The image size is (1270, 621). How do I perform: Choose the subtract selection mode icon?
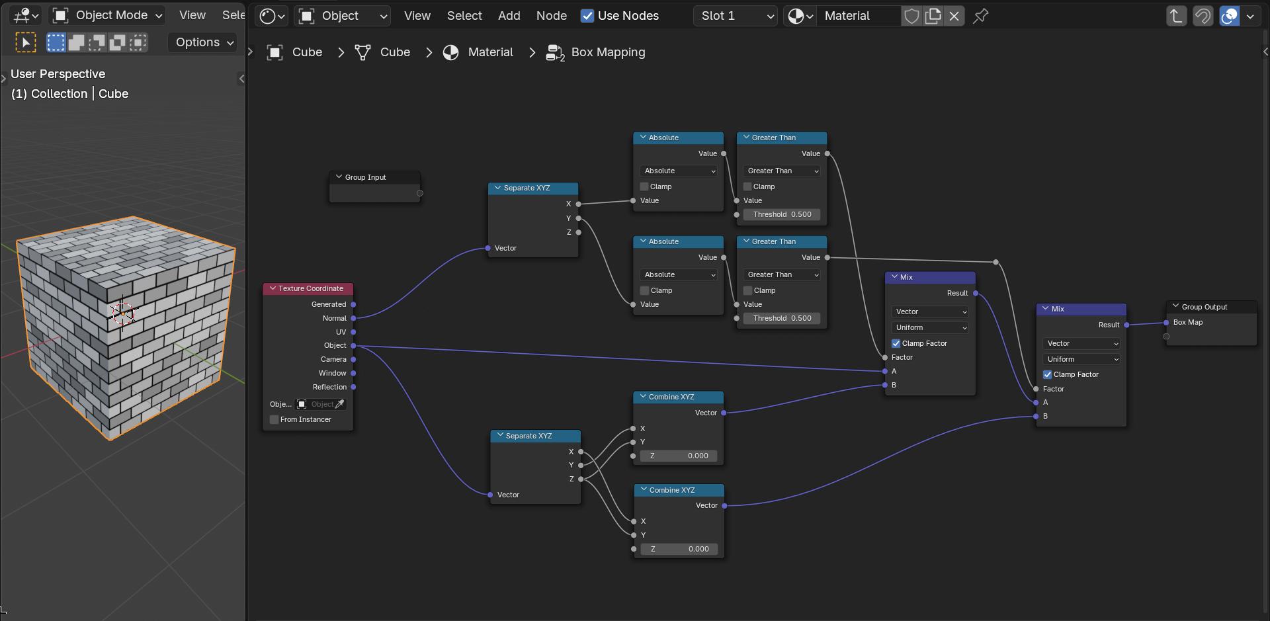[x=97, y=43]
